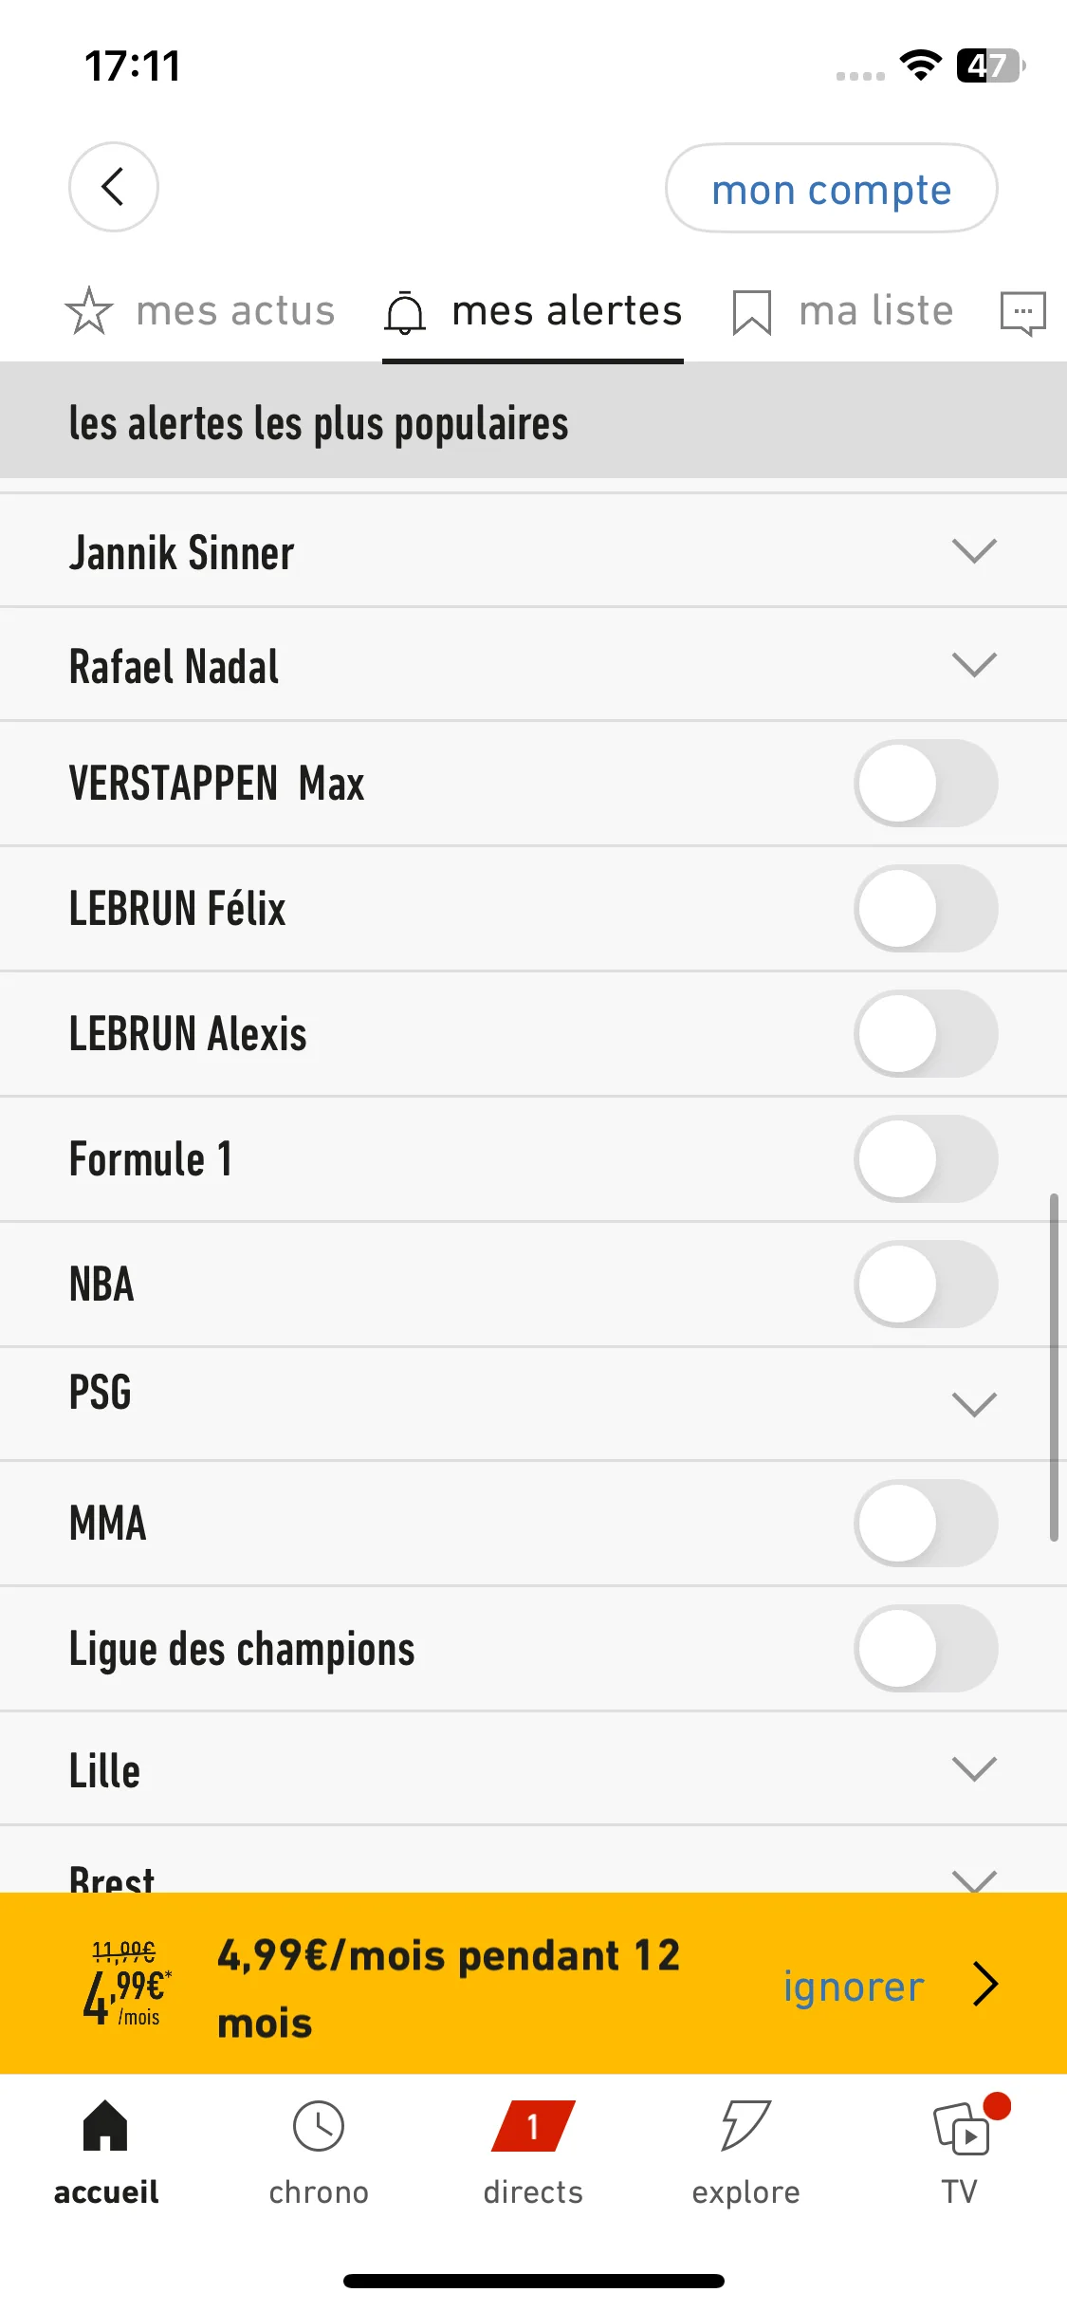The height and width of the screenshot is (2311, 1067).
Task: Tap the accueil home icon
Action: (105, 2126)
